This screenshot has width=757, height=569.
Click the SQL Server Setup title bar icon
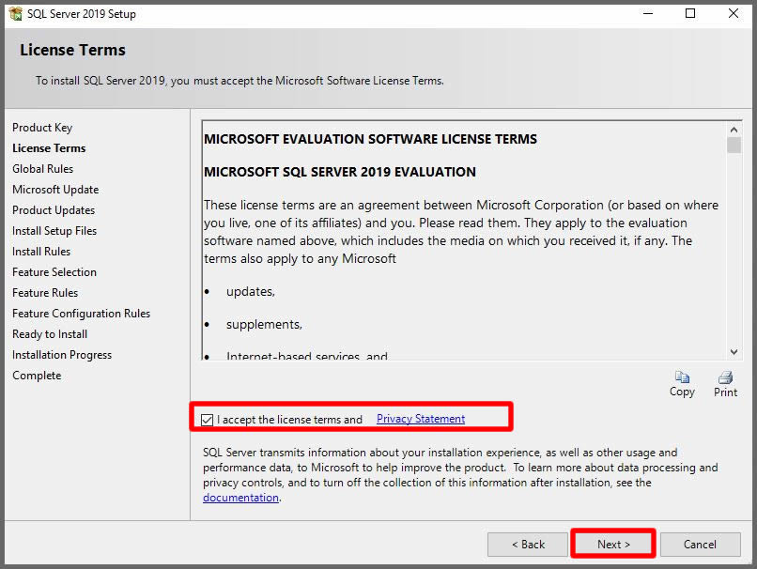click(16, 14)
